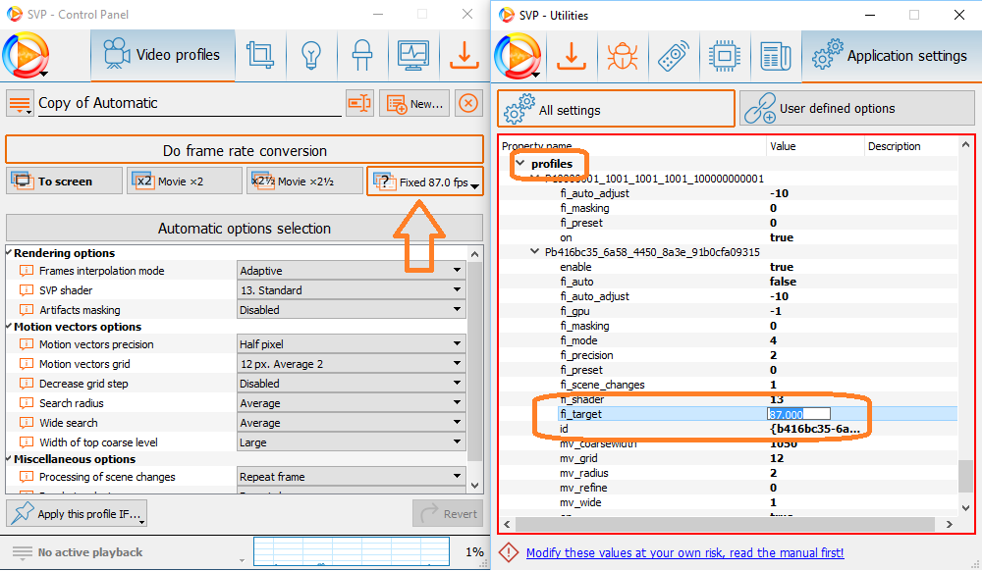Collapse the Rendering options section
This screenshot has width=983, height=571.
(x=10, y=252)
